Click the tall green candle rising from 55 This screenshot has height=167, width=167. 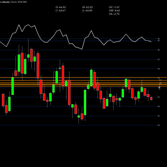[x=85, y=103]
